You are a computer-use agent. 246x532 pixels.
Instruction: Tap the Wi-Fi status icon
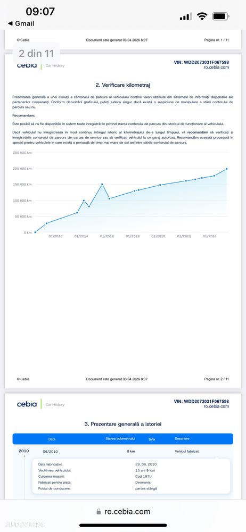point(202,16)
